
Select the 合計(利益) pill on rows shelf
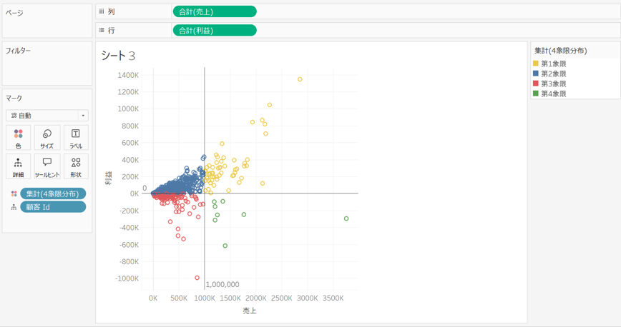214,31
